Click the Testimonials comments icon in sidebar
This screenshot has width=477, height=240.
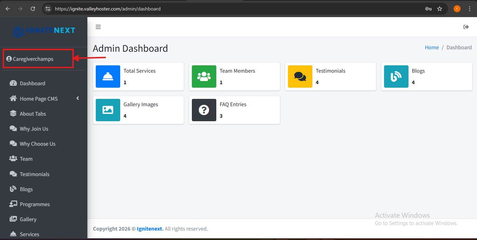coord(13,174)
